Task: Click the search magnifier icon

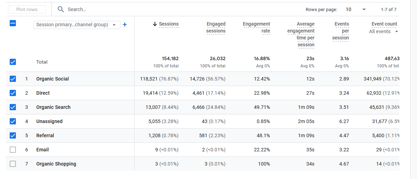Action: tap(61, 9)
